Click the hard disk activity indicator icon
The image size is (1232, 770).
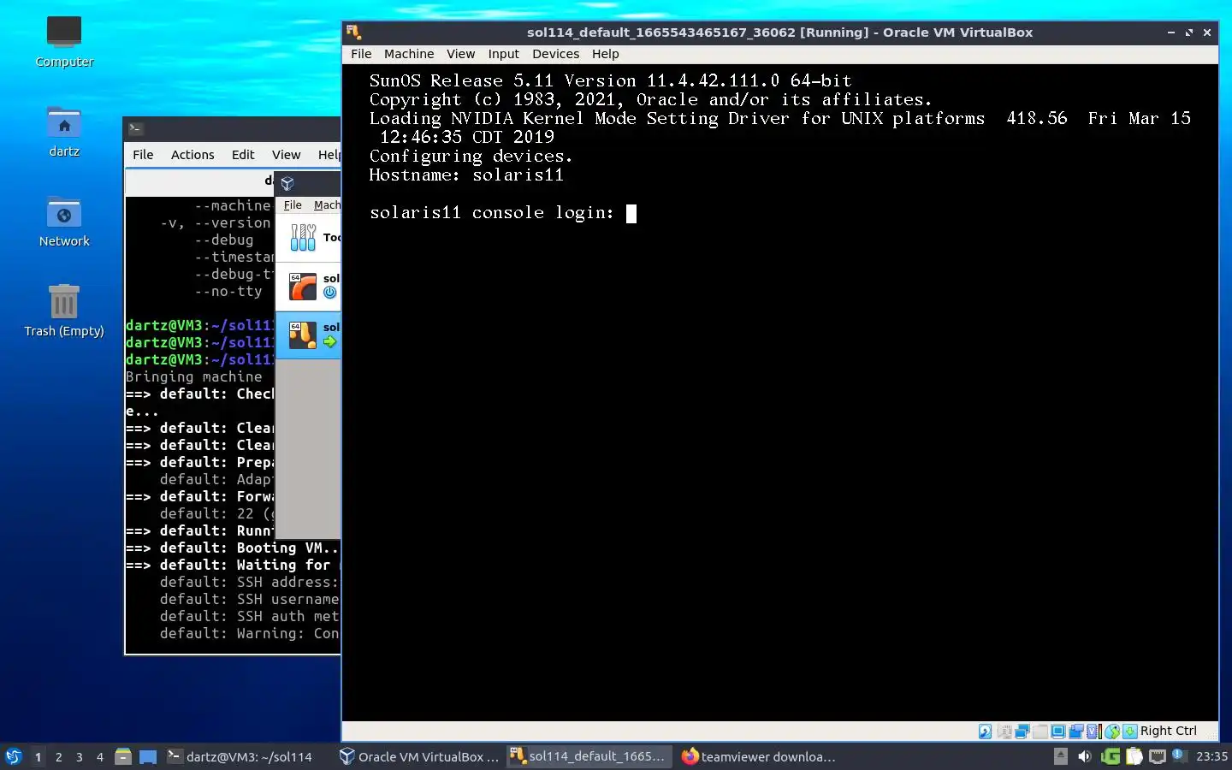986,731
